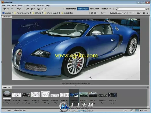Screen dimensions: 151x113
Task: Click the trash delete item icon
Action: pos(147,13)
